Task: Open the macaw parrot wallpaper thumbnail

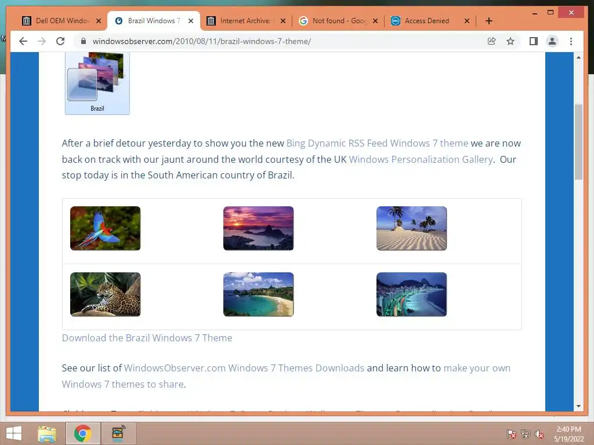Action: [x=106, y=228]
